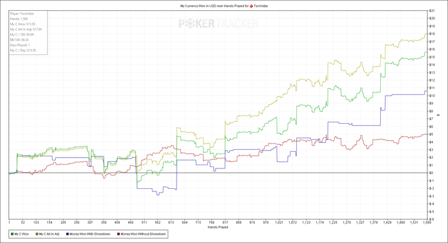This screenshot has height=243, width=448.
Task: Click 'Days Played: 1' stat line
Action: [x=20, y=45]
